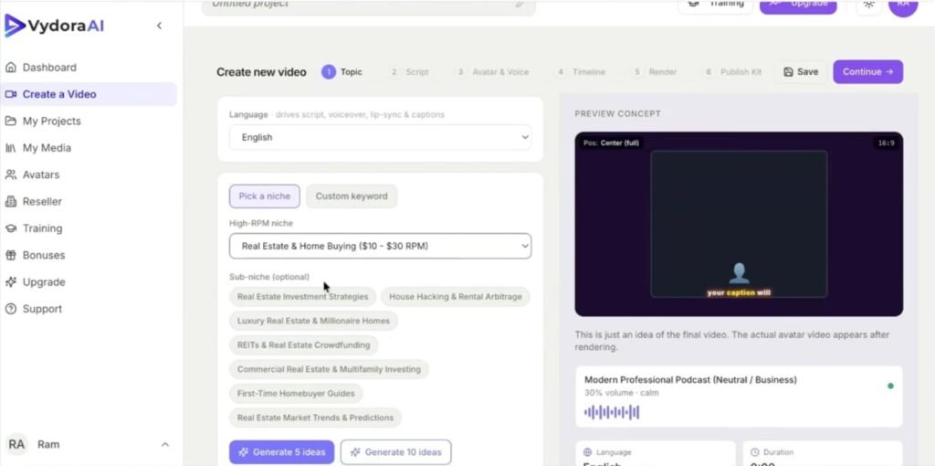Toggle the theme sun icon
The image size is (935, 466).
(x=869, y=5)
